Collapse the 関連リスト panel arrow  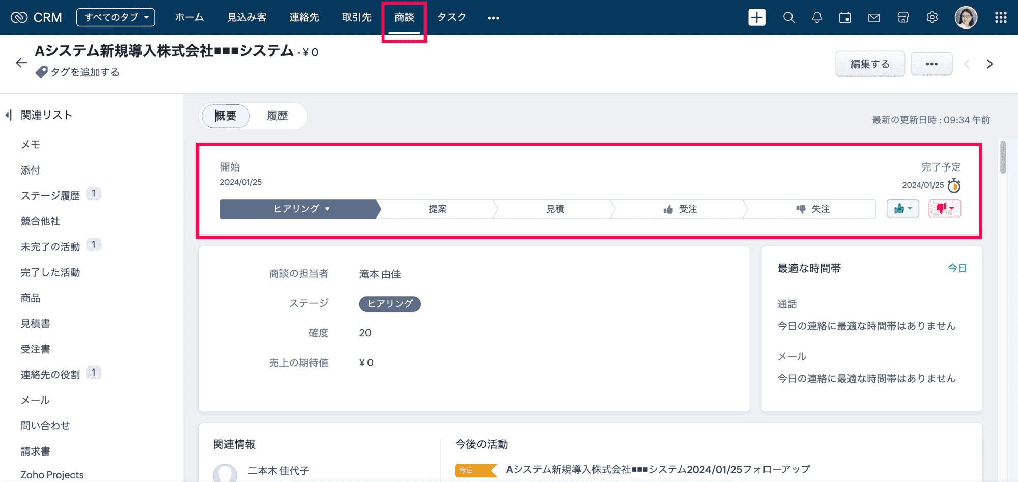9,115
